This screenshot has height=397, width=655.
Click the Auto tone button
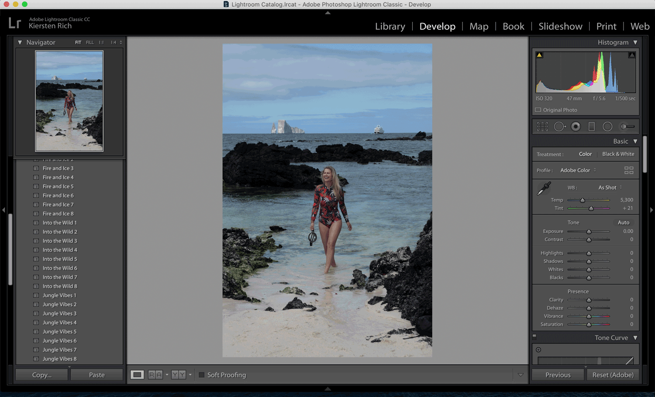(624, 223)
